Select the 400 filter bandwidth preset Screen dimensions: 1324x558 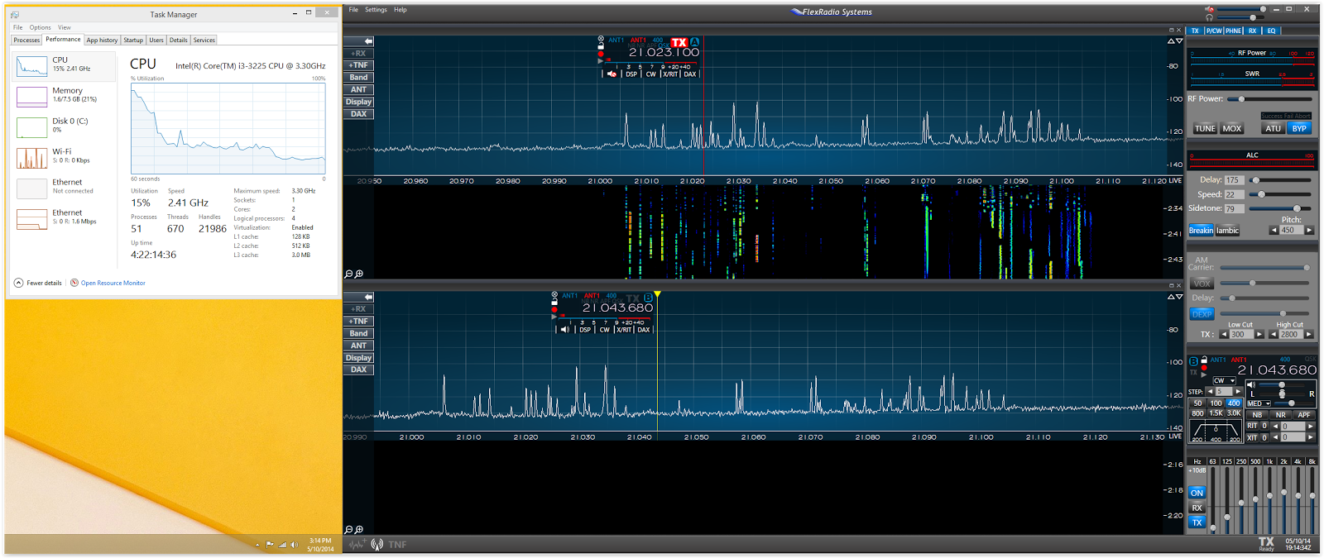click(1234, 403)
